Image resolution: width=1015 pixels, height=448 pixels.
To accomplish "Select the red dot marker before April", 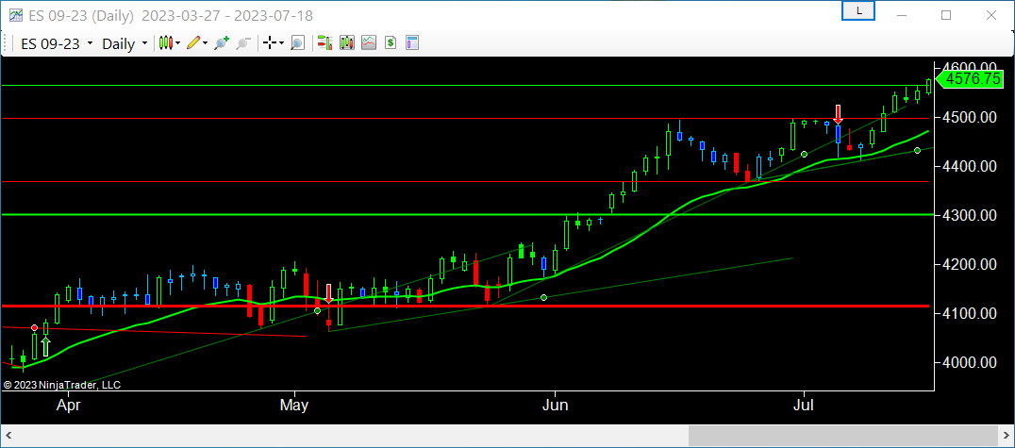I will click(34, 328).
